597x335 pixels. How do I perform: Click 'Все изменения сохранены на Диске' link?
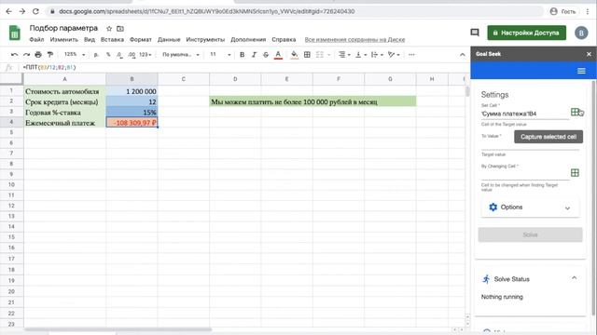pos(354,39)
